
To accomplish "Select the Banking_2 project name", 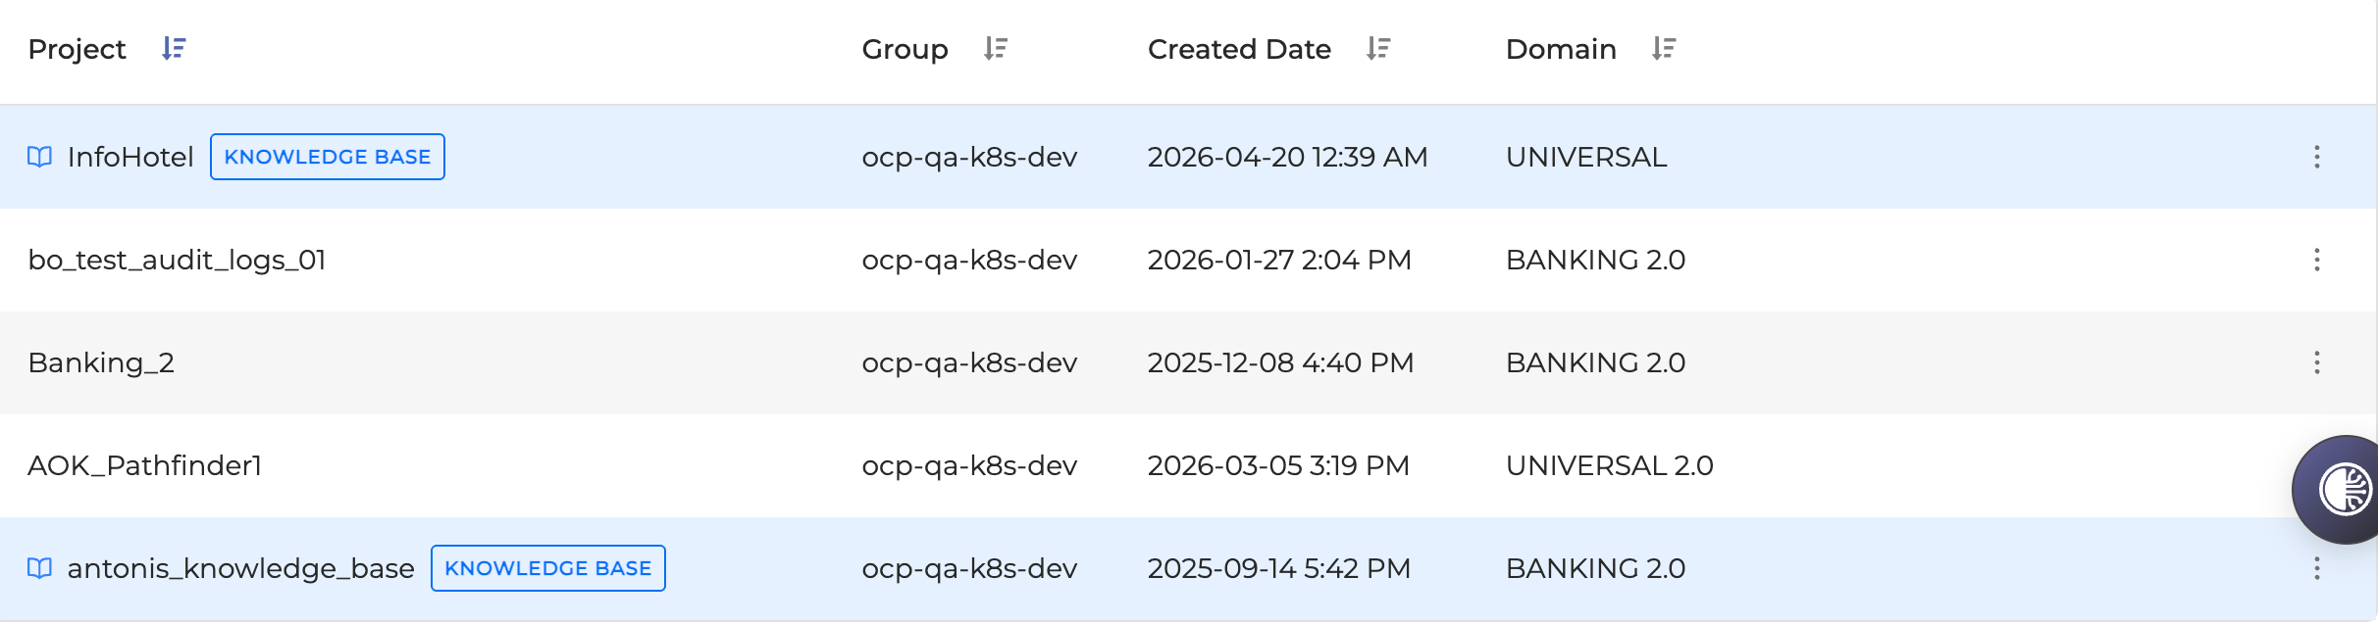I will coord(101,362).
